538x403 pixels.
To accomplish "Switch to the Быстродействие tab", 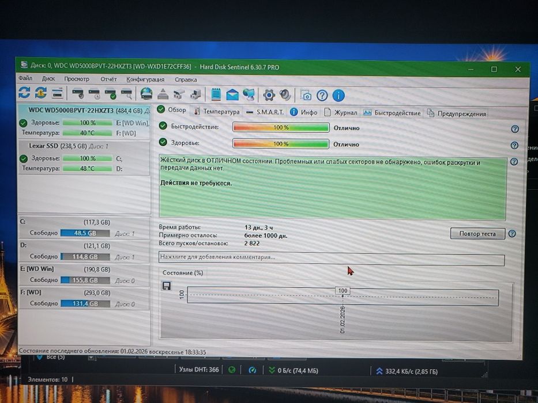I will coord(392,113).
